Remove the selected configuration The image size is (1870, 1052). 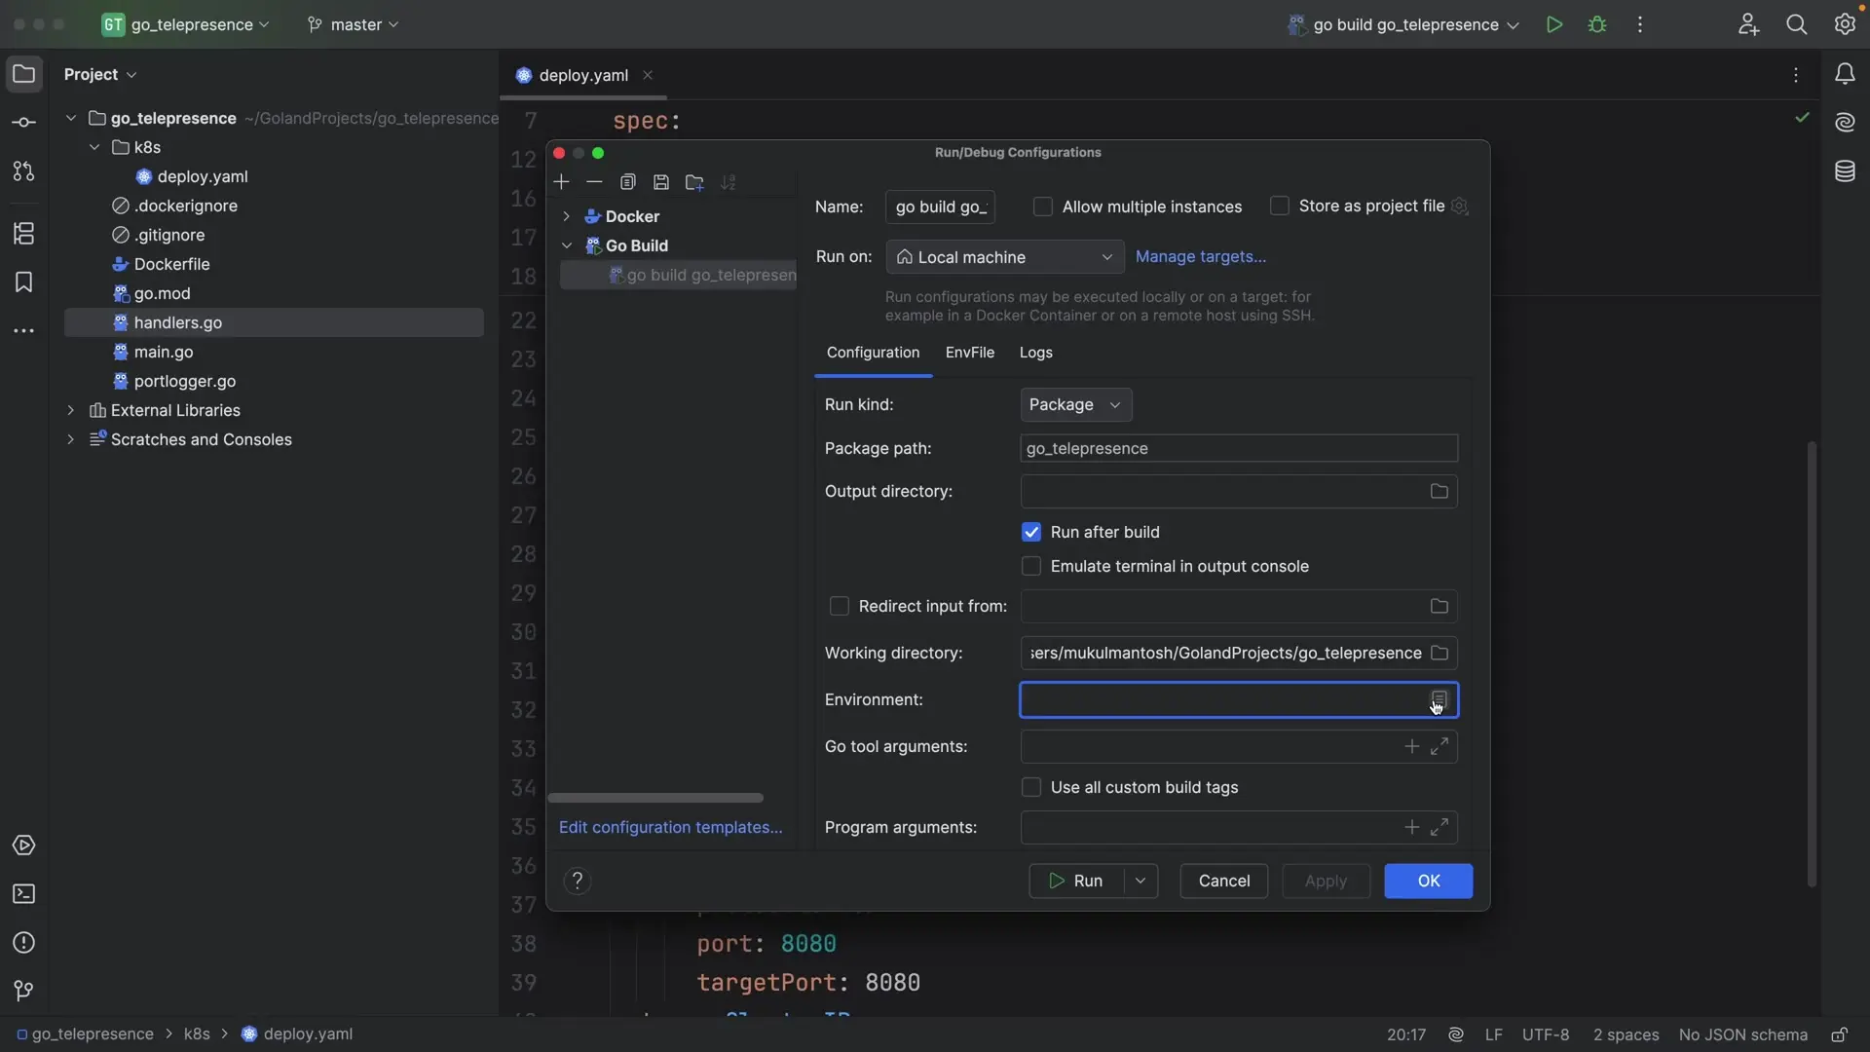click(x=594, y=182)
